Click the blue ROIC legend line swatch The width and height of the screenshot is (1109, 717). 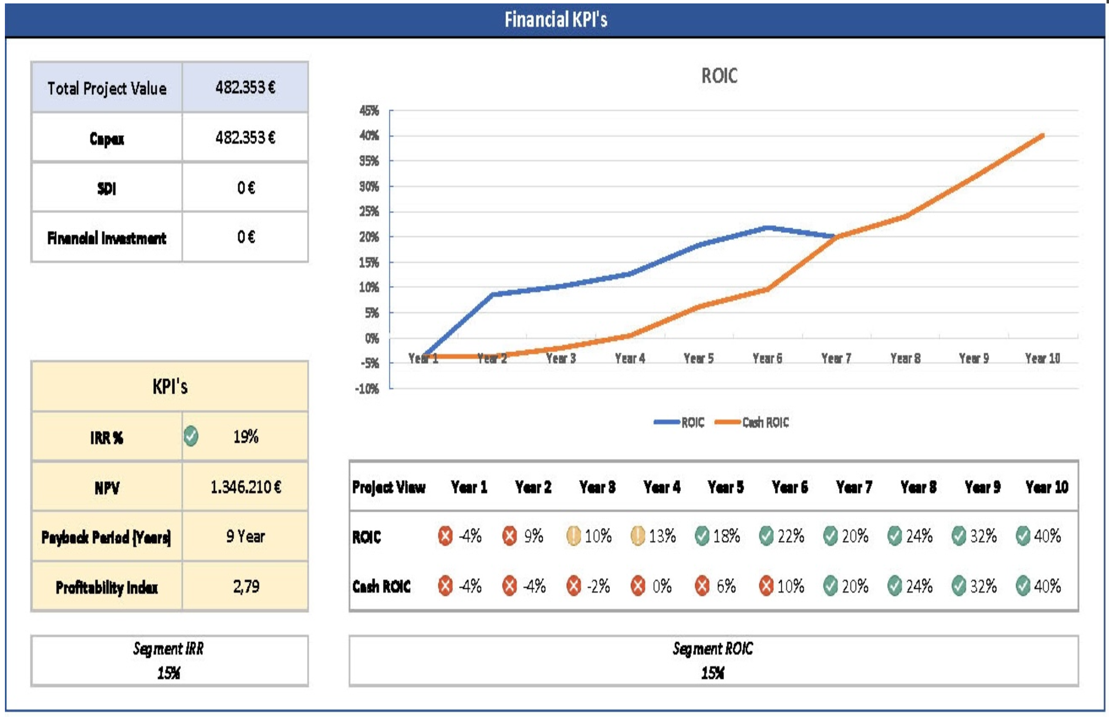pyautogui.click(x=667, y=422)
